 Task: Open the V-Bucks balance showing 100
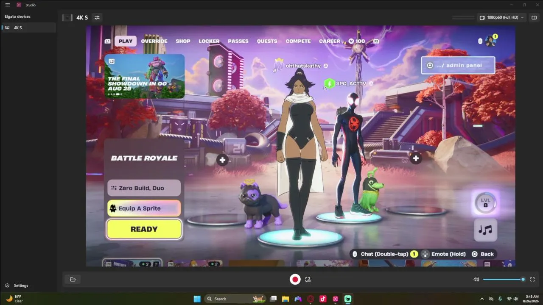(357, 41)
